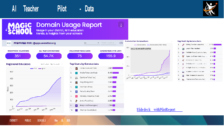The image size is (224, 126).
Task: Click the Academic Content tool icon
Action: click(x=183, y=72)
